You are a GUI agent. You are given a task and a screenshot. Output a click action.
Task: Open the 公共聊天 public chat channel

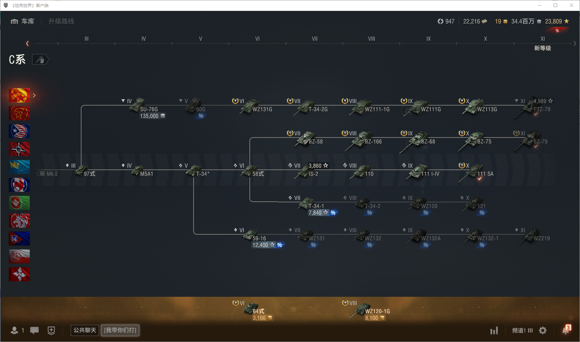(85, 330)
